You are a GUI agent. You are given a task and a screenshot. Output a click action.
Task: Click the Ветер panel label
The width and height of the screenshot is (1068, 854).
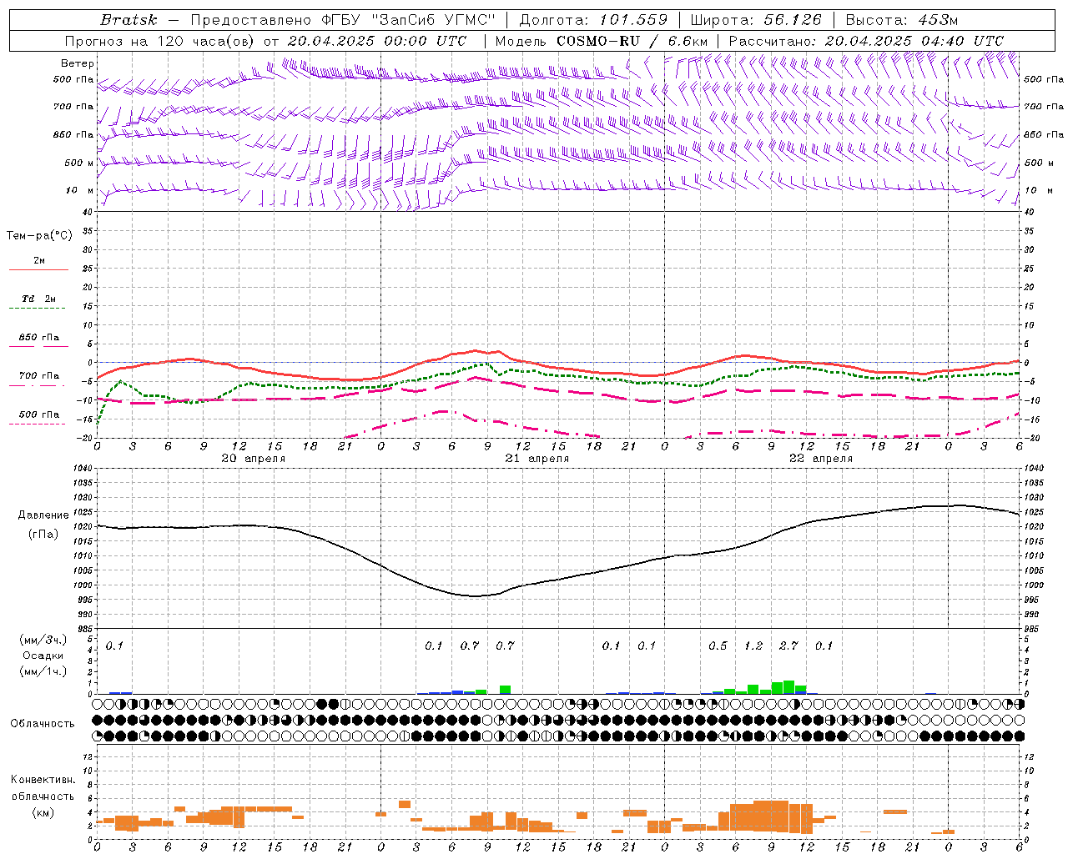(x=78, y=63)
